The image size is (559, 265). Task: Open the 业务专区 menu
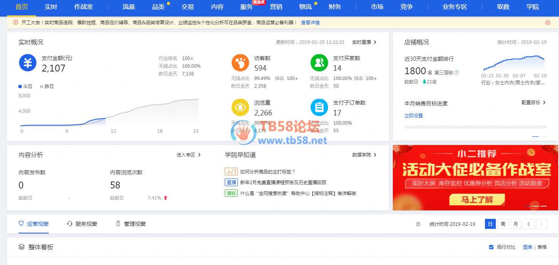pos(455,7)
